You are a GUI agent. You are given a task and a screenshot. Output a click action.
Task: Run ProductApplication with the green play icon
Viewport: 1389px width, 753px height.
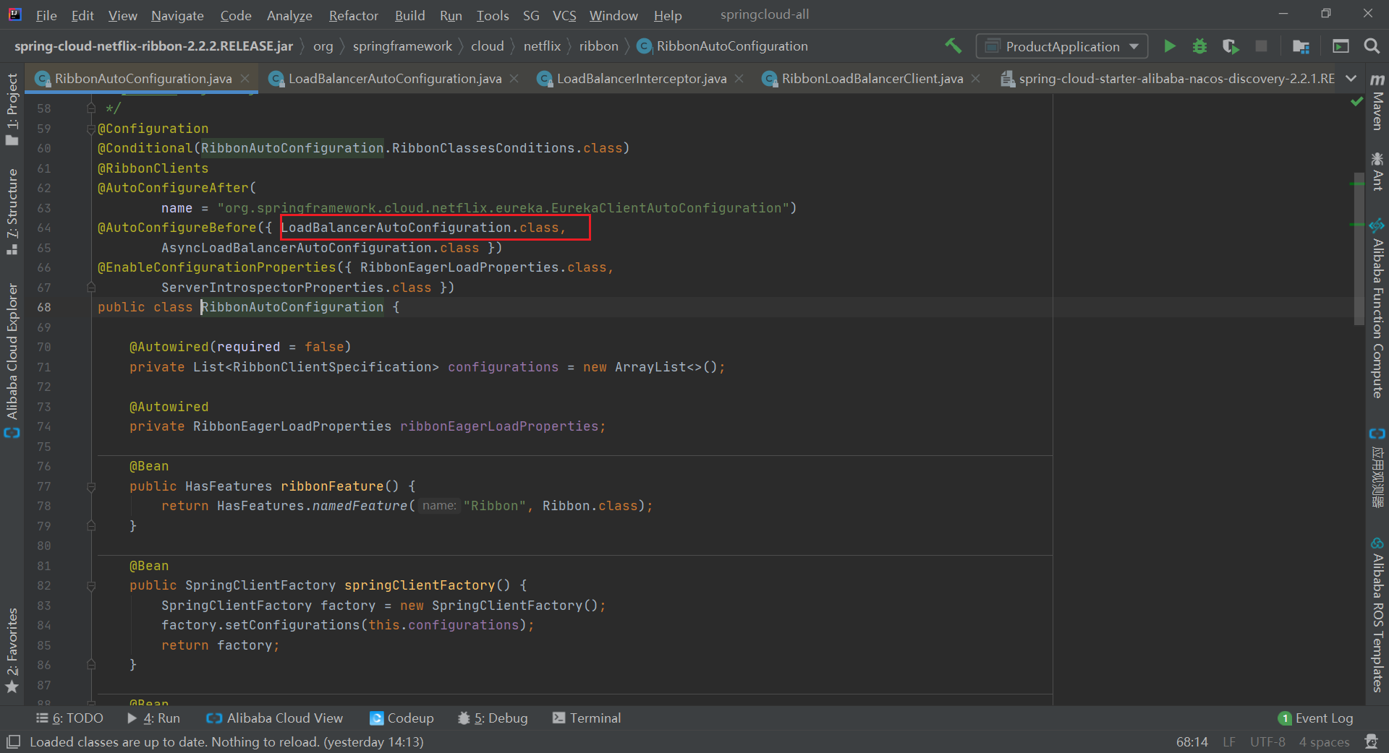coord(1169,46)
